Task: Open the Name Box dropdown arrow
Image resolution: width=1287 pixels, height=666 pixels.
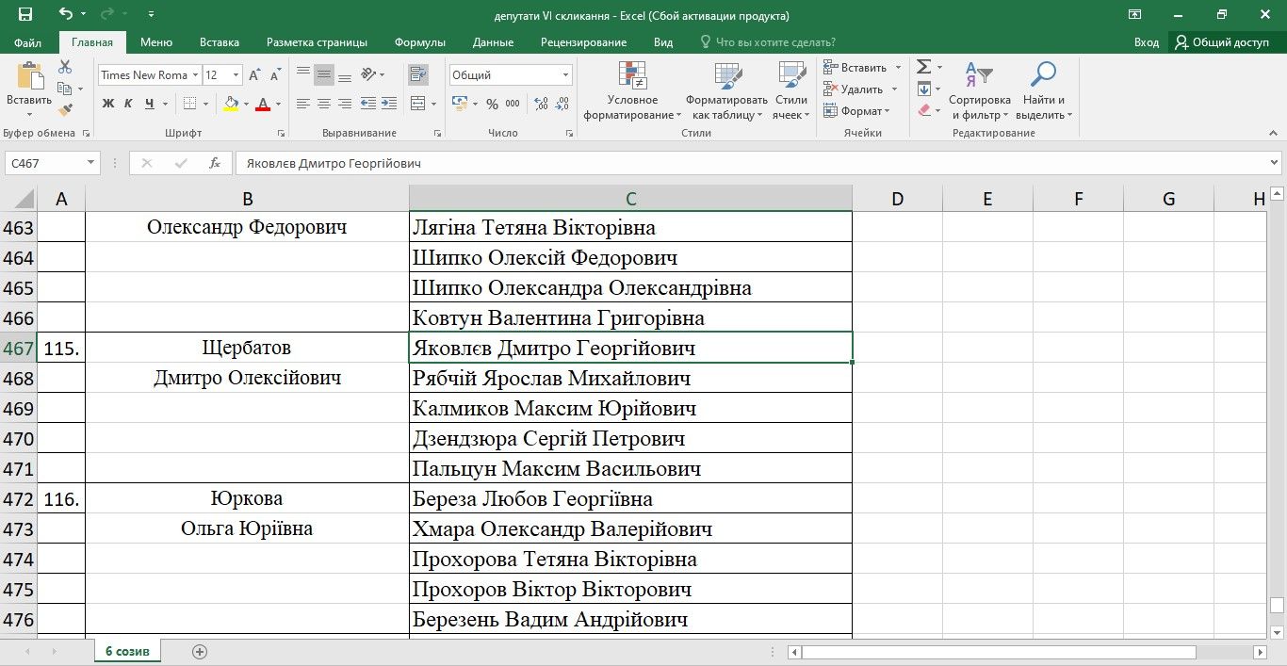Action: click(91, 163)
